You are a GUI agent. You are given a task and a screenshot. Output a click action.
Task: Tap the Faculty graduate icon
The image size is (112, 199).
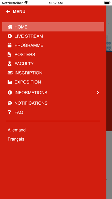point(9,63)
